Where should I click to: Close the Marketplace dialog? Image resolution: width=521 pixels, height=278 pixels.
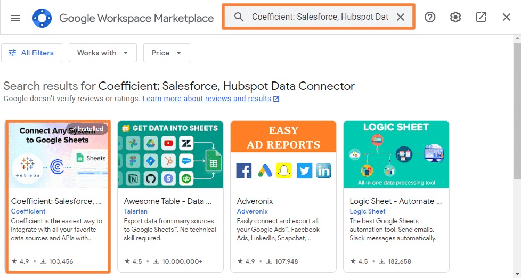click(x=507, y=17)
